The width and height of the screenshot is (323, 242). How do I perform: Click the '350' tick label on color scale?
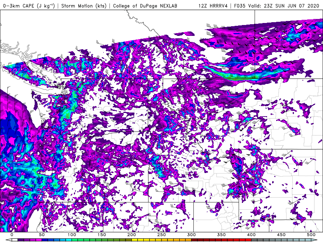point(221,235)
